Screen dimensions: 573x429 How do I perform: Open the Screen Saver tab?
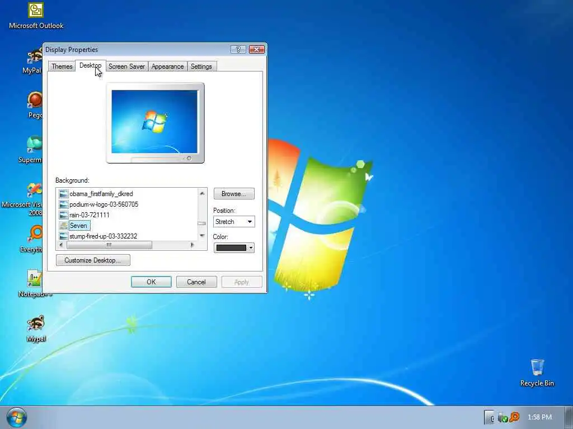pos(126,66)
